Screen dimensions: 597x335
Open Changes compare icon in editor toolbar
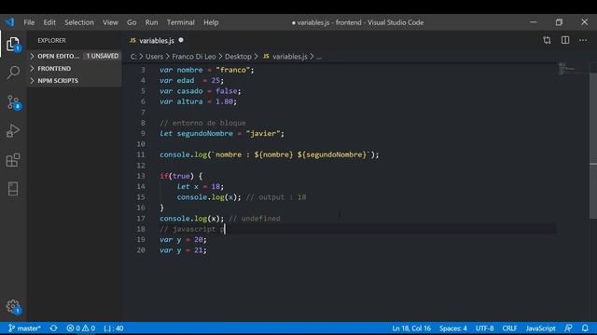click(x=547, y=40)
